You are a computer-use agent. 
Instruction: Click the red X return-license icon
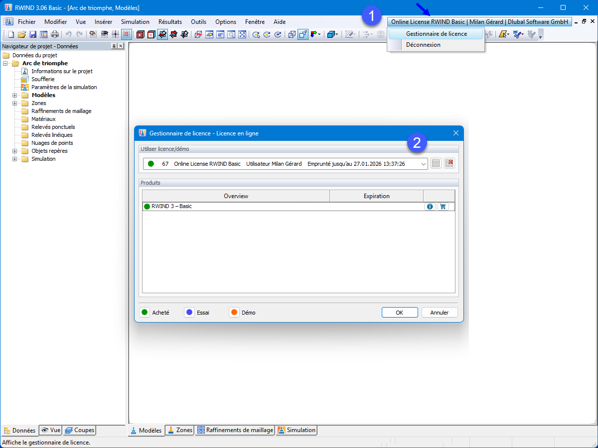(x=449, y=163)
